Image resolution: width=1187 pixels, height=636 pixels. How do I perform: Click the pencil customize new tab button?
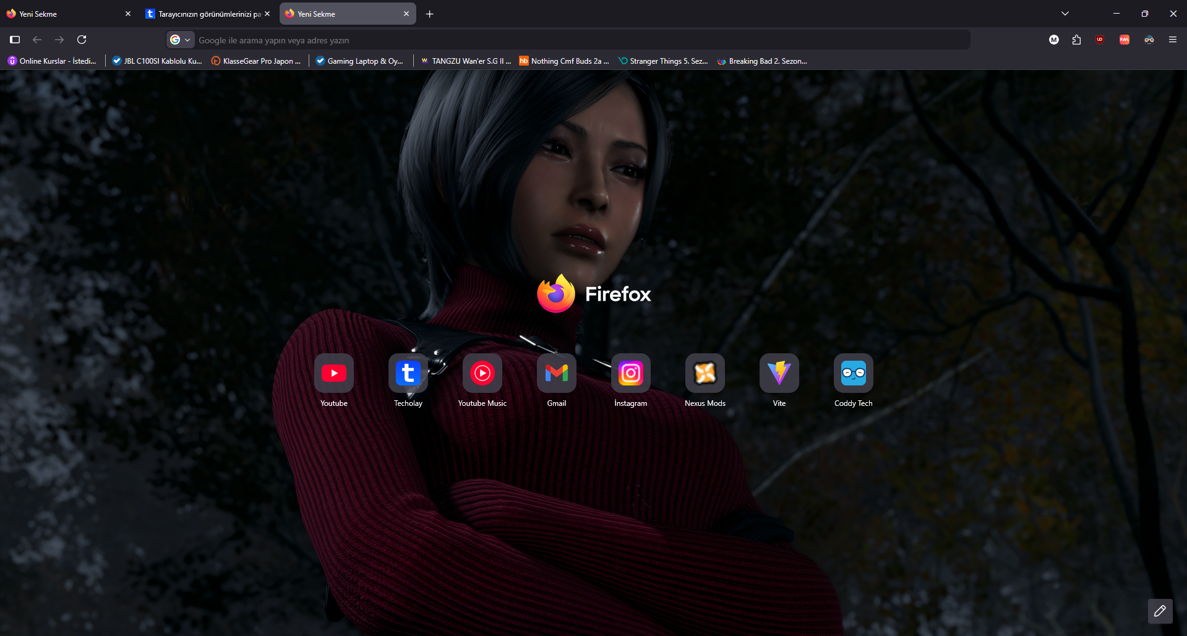point(1160,611)
